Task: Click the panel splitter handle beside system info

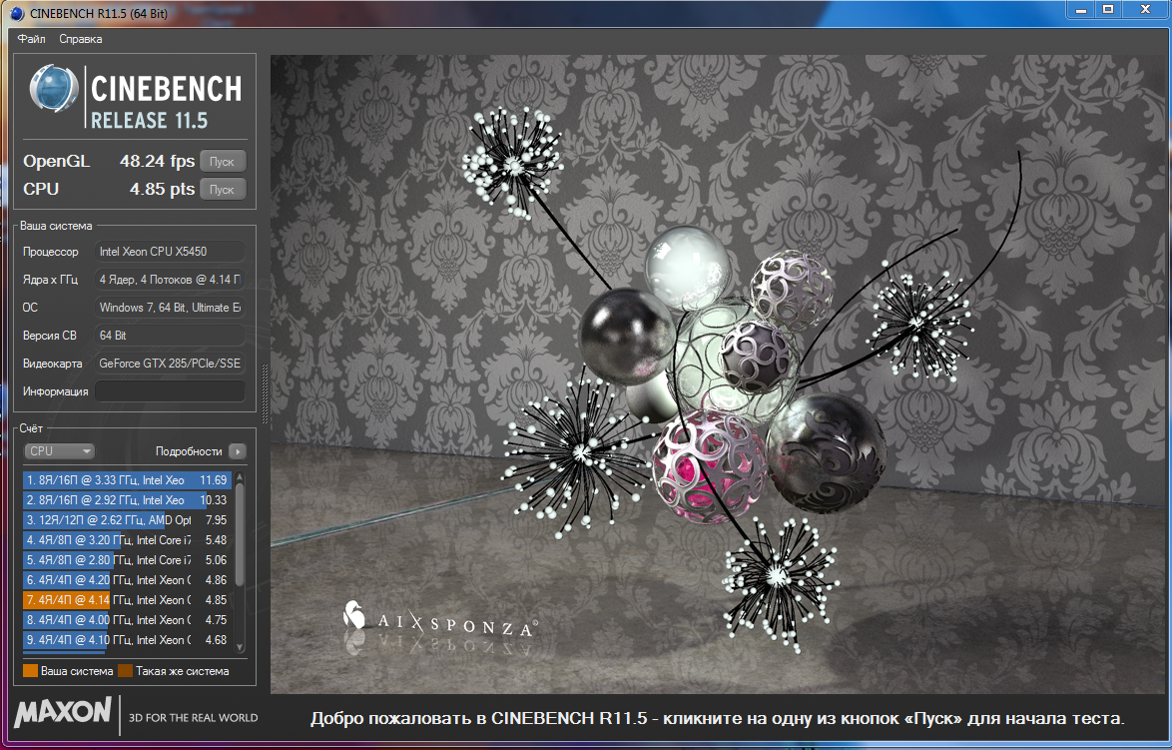Action: tap(264, 392)
